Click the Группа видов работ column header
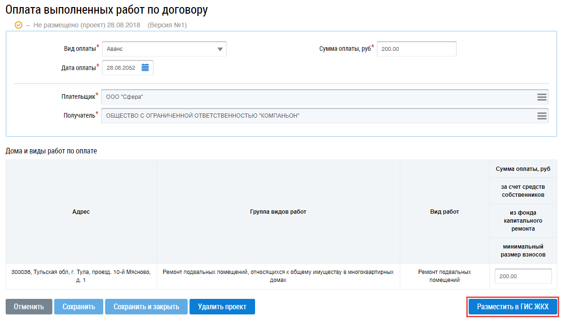This screenshot has width=562, height=321. click(x=278, y=212)
